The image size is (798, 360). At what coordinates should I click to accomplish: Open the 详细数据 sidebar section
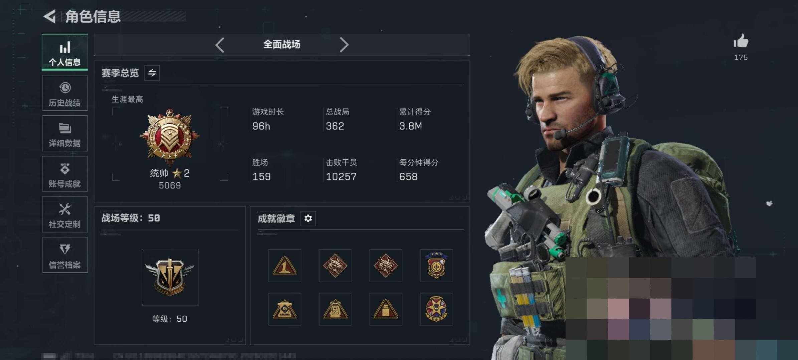tap(65, 133)
